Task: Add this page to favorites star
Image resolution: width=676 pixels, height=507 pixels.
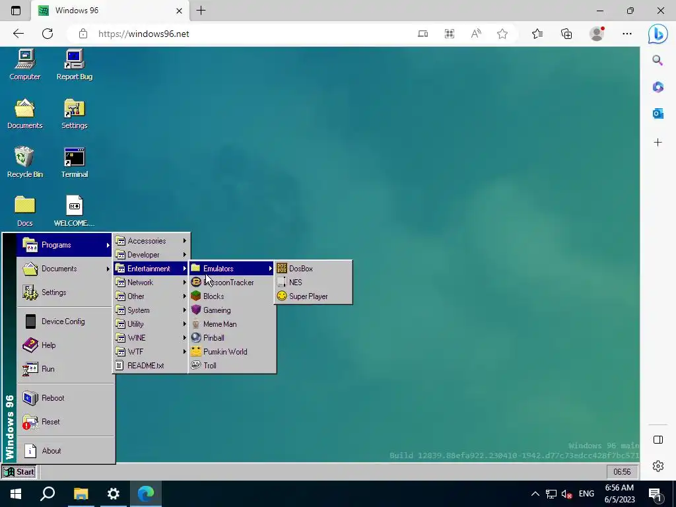Action: [502, 34]
